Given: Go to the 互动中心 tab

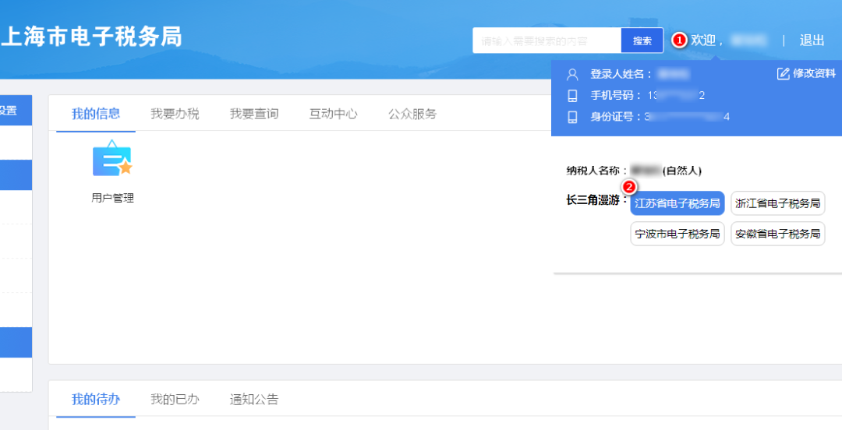Looking at the screenshot, I should (333, 114).
